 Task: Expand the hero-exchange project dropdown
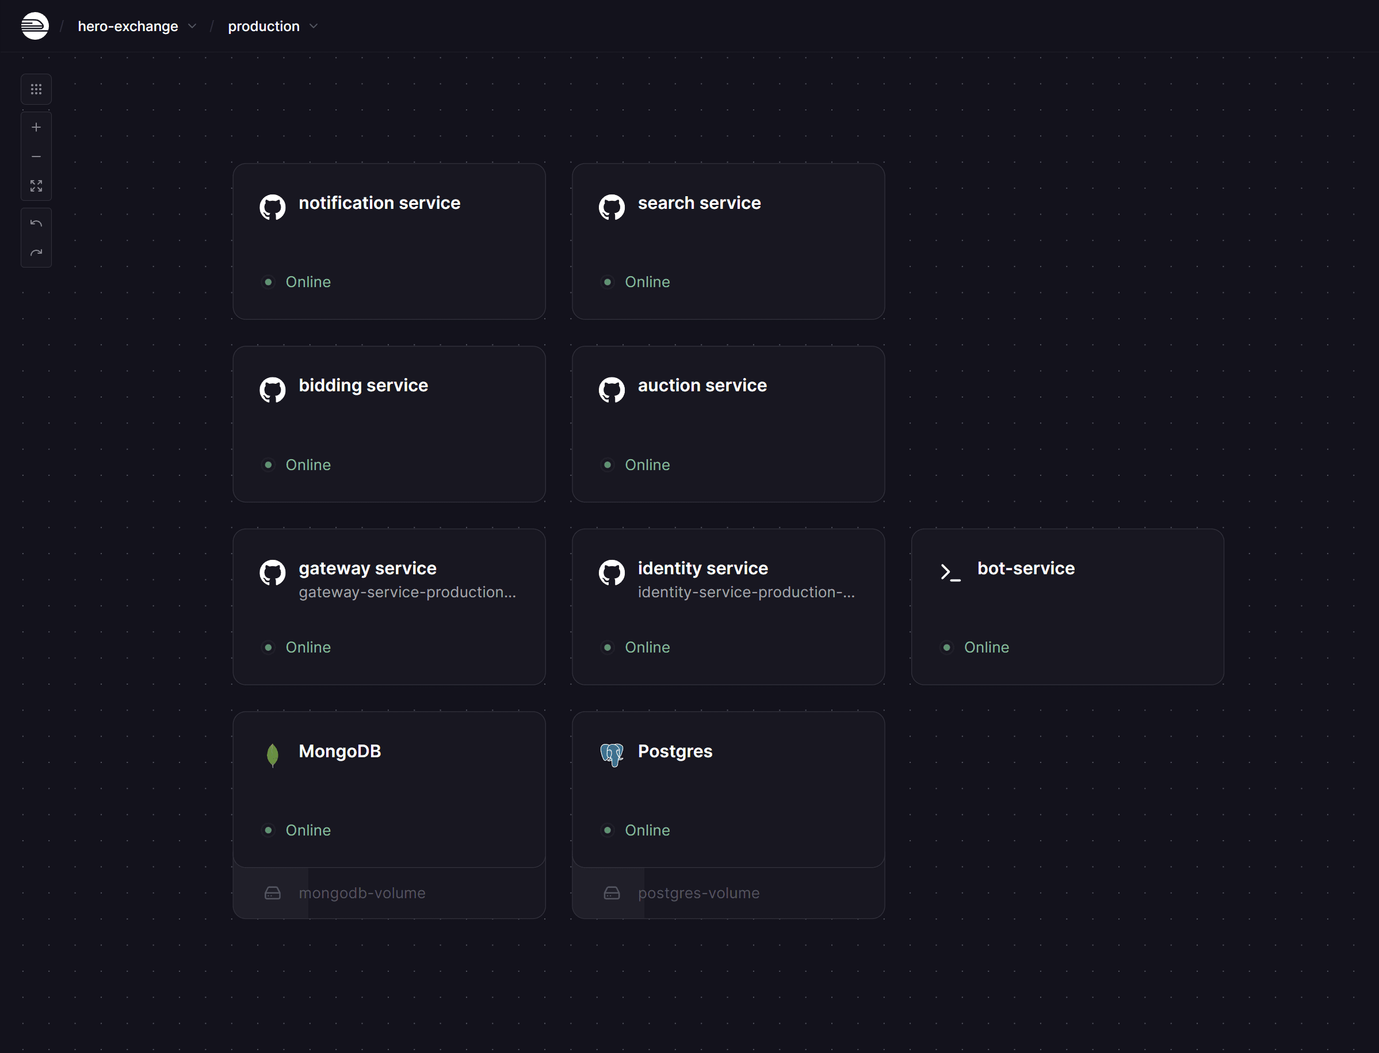192,26
